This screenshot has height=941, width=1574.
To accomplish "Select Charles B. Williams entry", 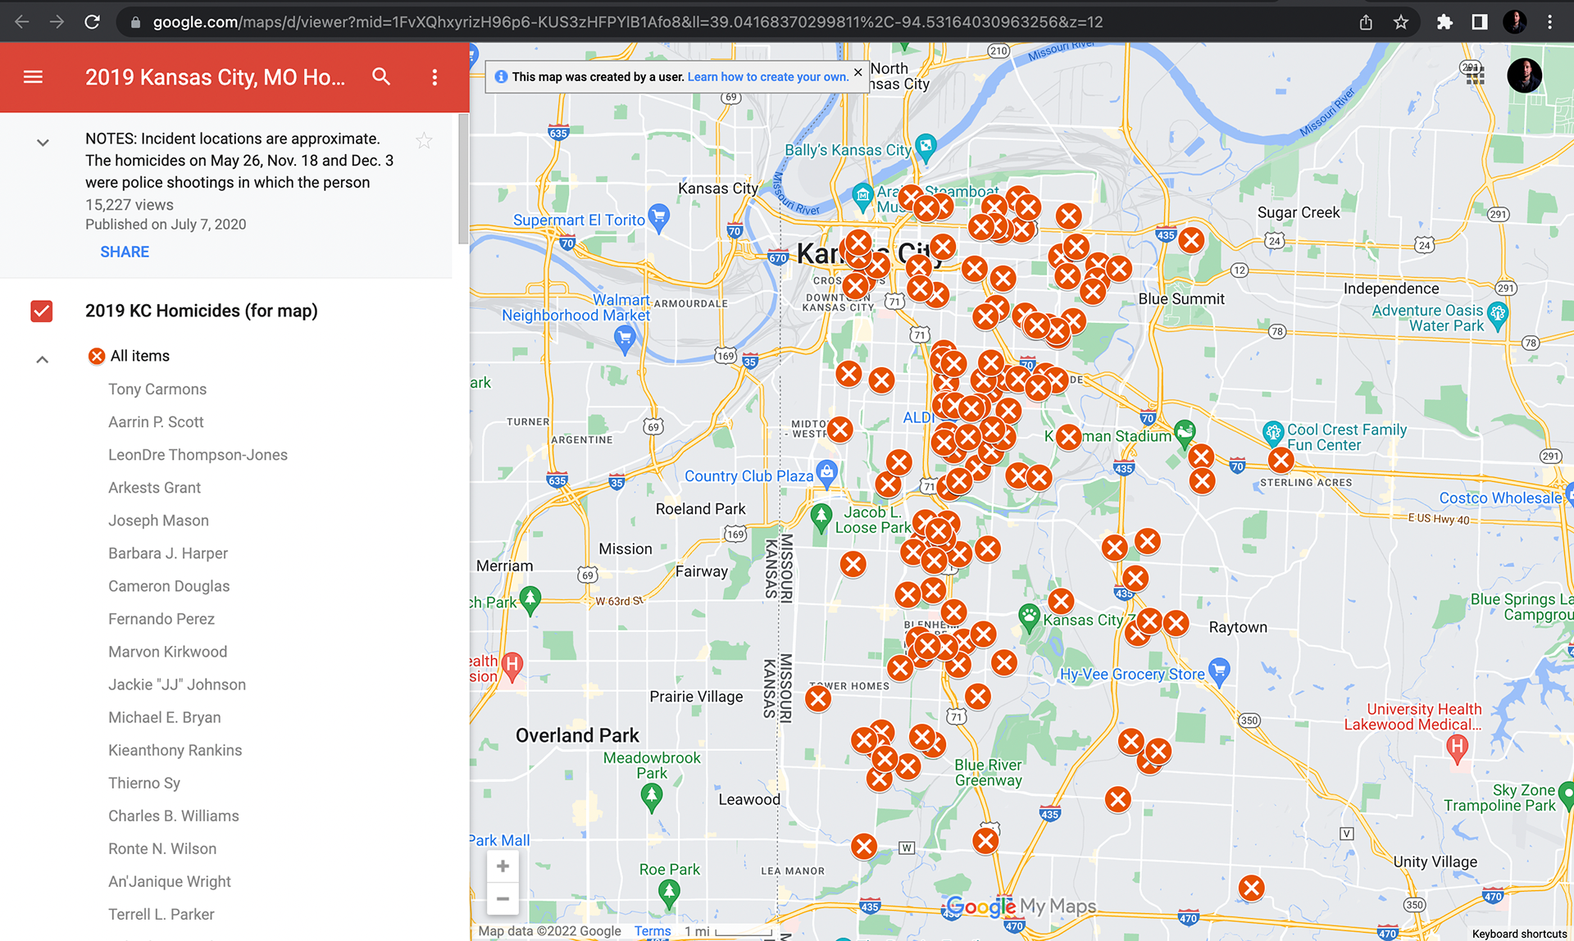I will click(174, 816).
